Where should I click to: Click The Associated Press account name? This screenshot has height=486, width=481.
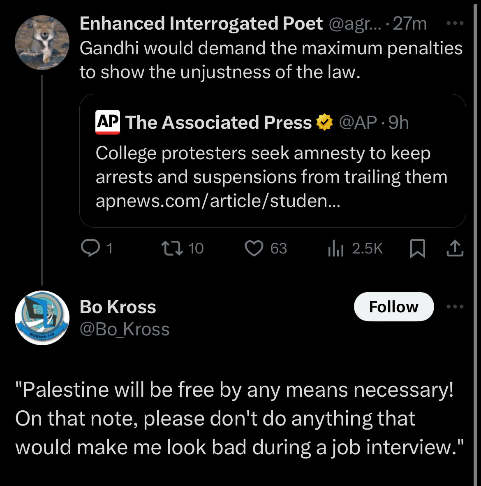218,122
